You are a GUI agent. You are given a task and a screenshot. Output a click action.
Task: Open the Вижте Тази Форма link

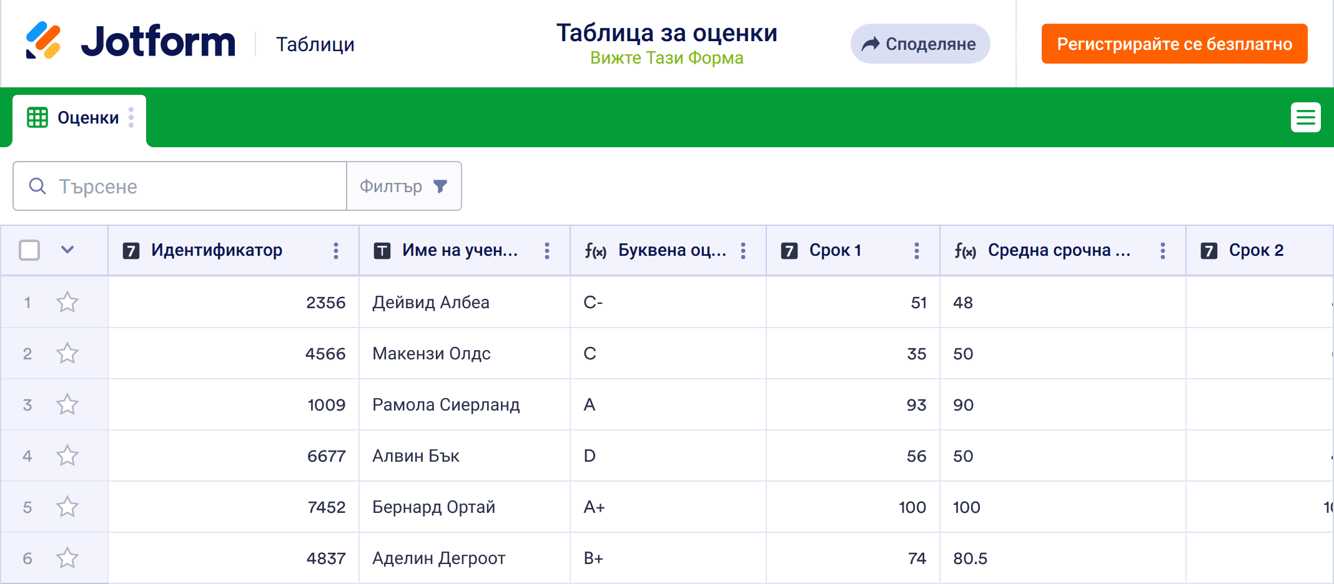point(666,58)
